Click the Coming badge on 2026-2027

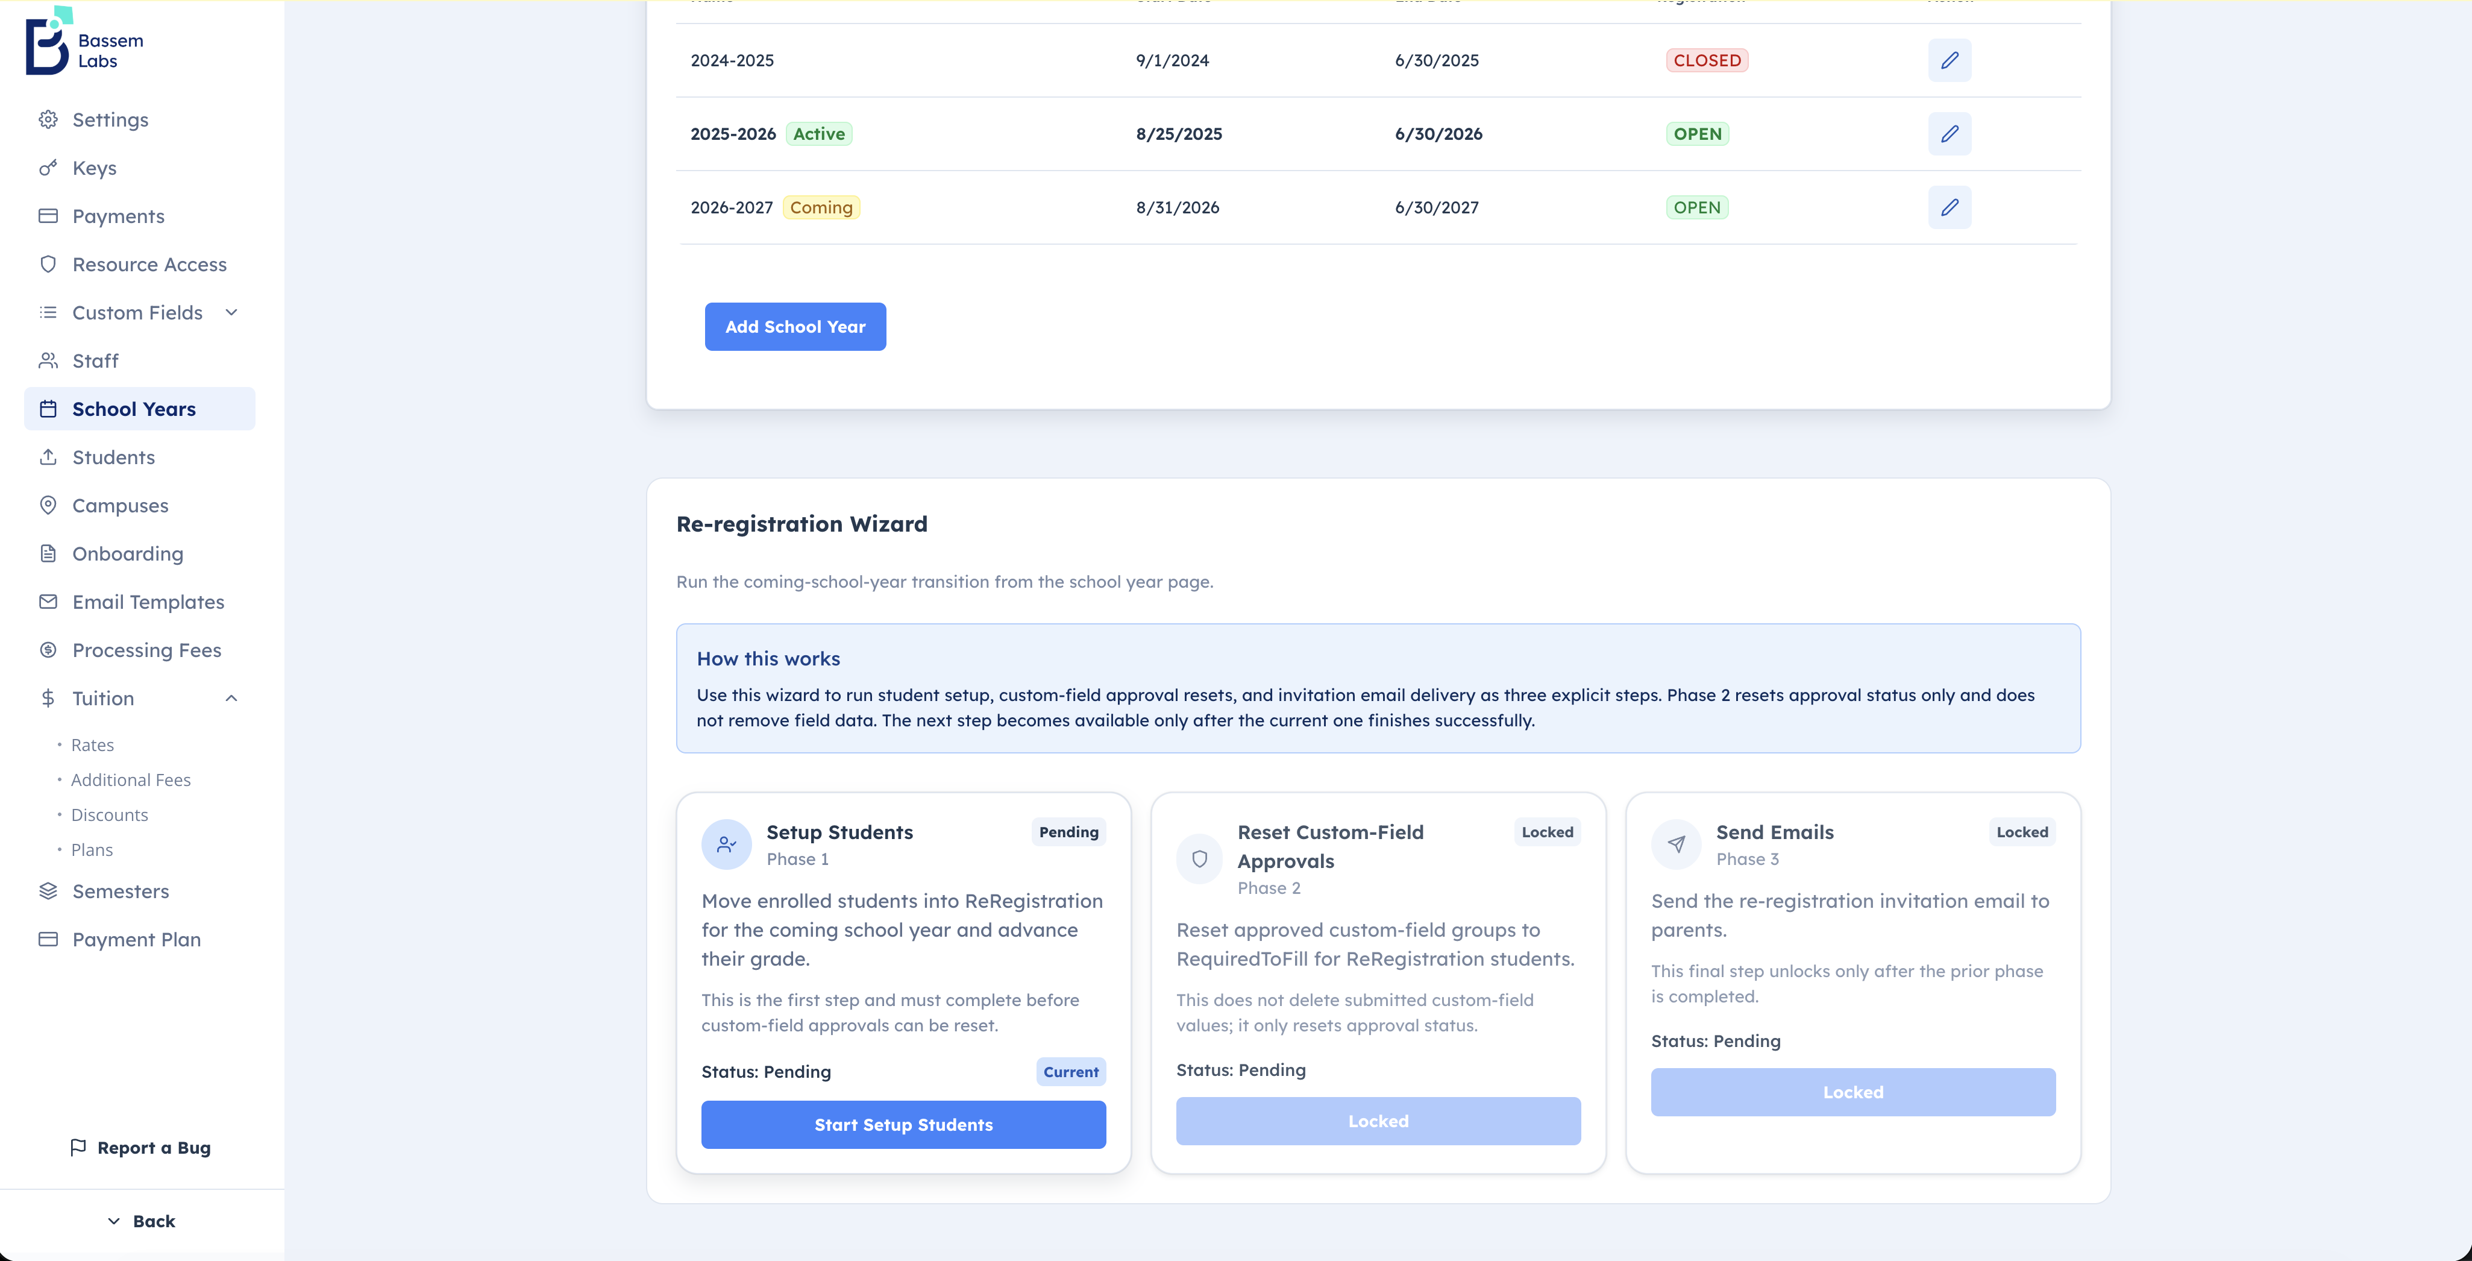click(x=821, y=207)
